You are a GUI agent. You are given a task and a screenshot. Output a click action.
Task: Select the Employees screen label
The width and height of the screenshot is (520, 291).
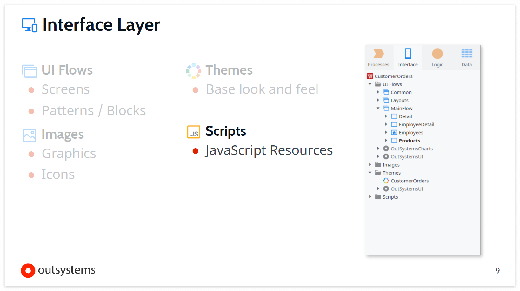point(411,133)
